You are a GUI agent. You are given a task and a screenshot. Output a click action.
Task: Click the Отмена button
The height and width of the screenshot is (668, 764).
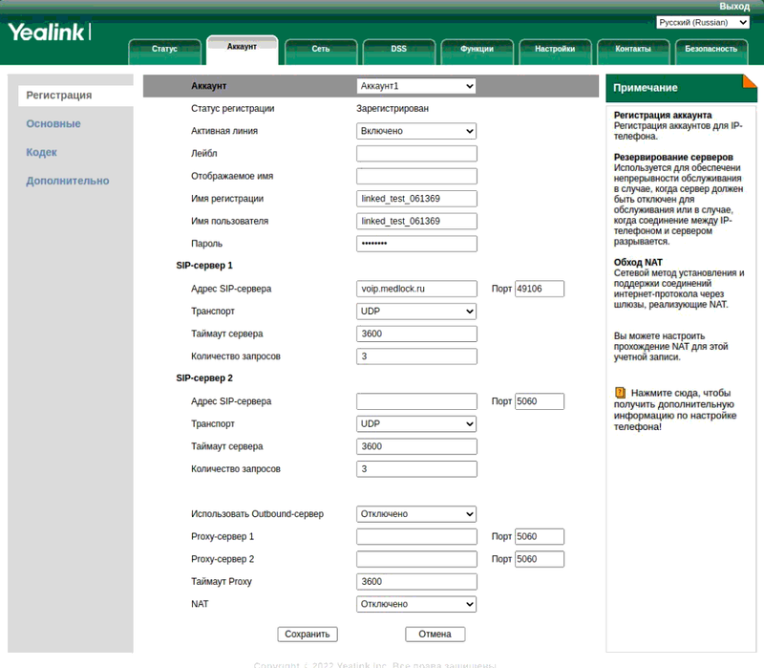click(435, 635)
